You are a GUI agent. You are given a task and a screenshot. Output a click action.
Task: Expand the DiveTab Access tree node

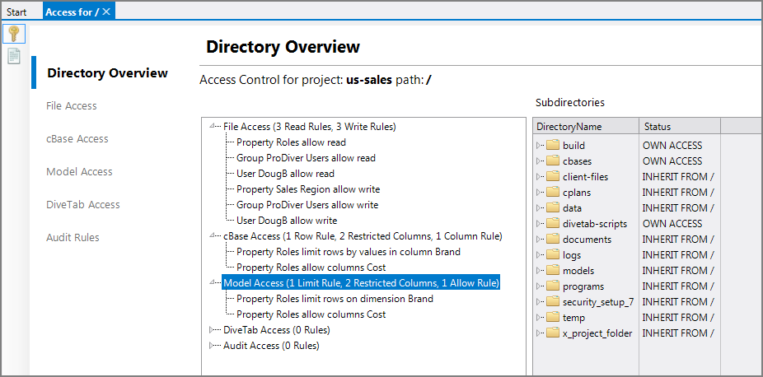click(212, 330)
